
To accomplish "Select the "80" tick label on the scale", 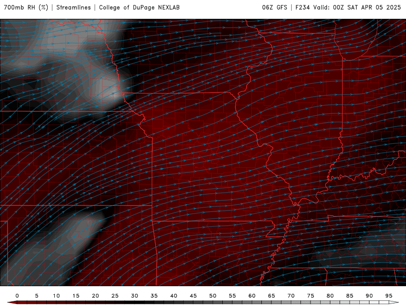I will (330, 296).
